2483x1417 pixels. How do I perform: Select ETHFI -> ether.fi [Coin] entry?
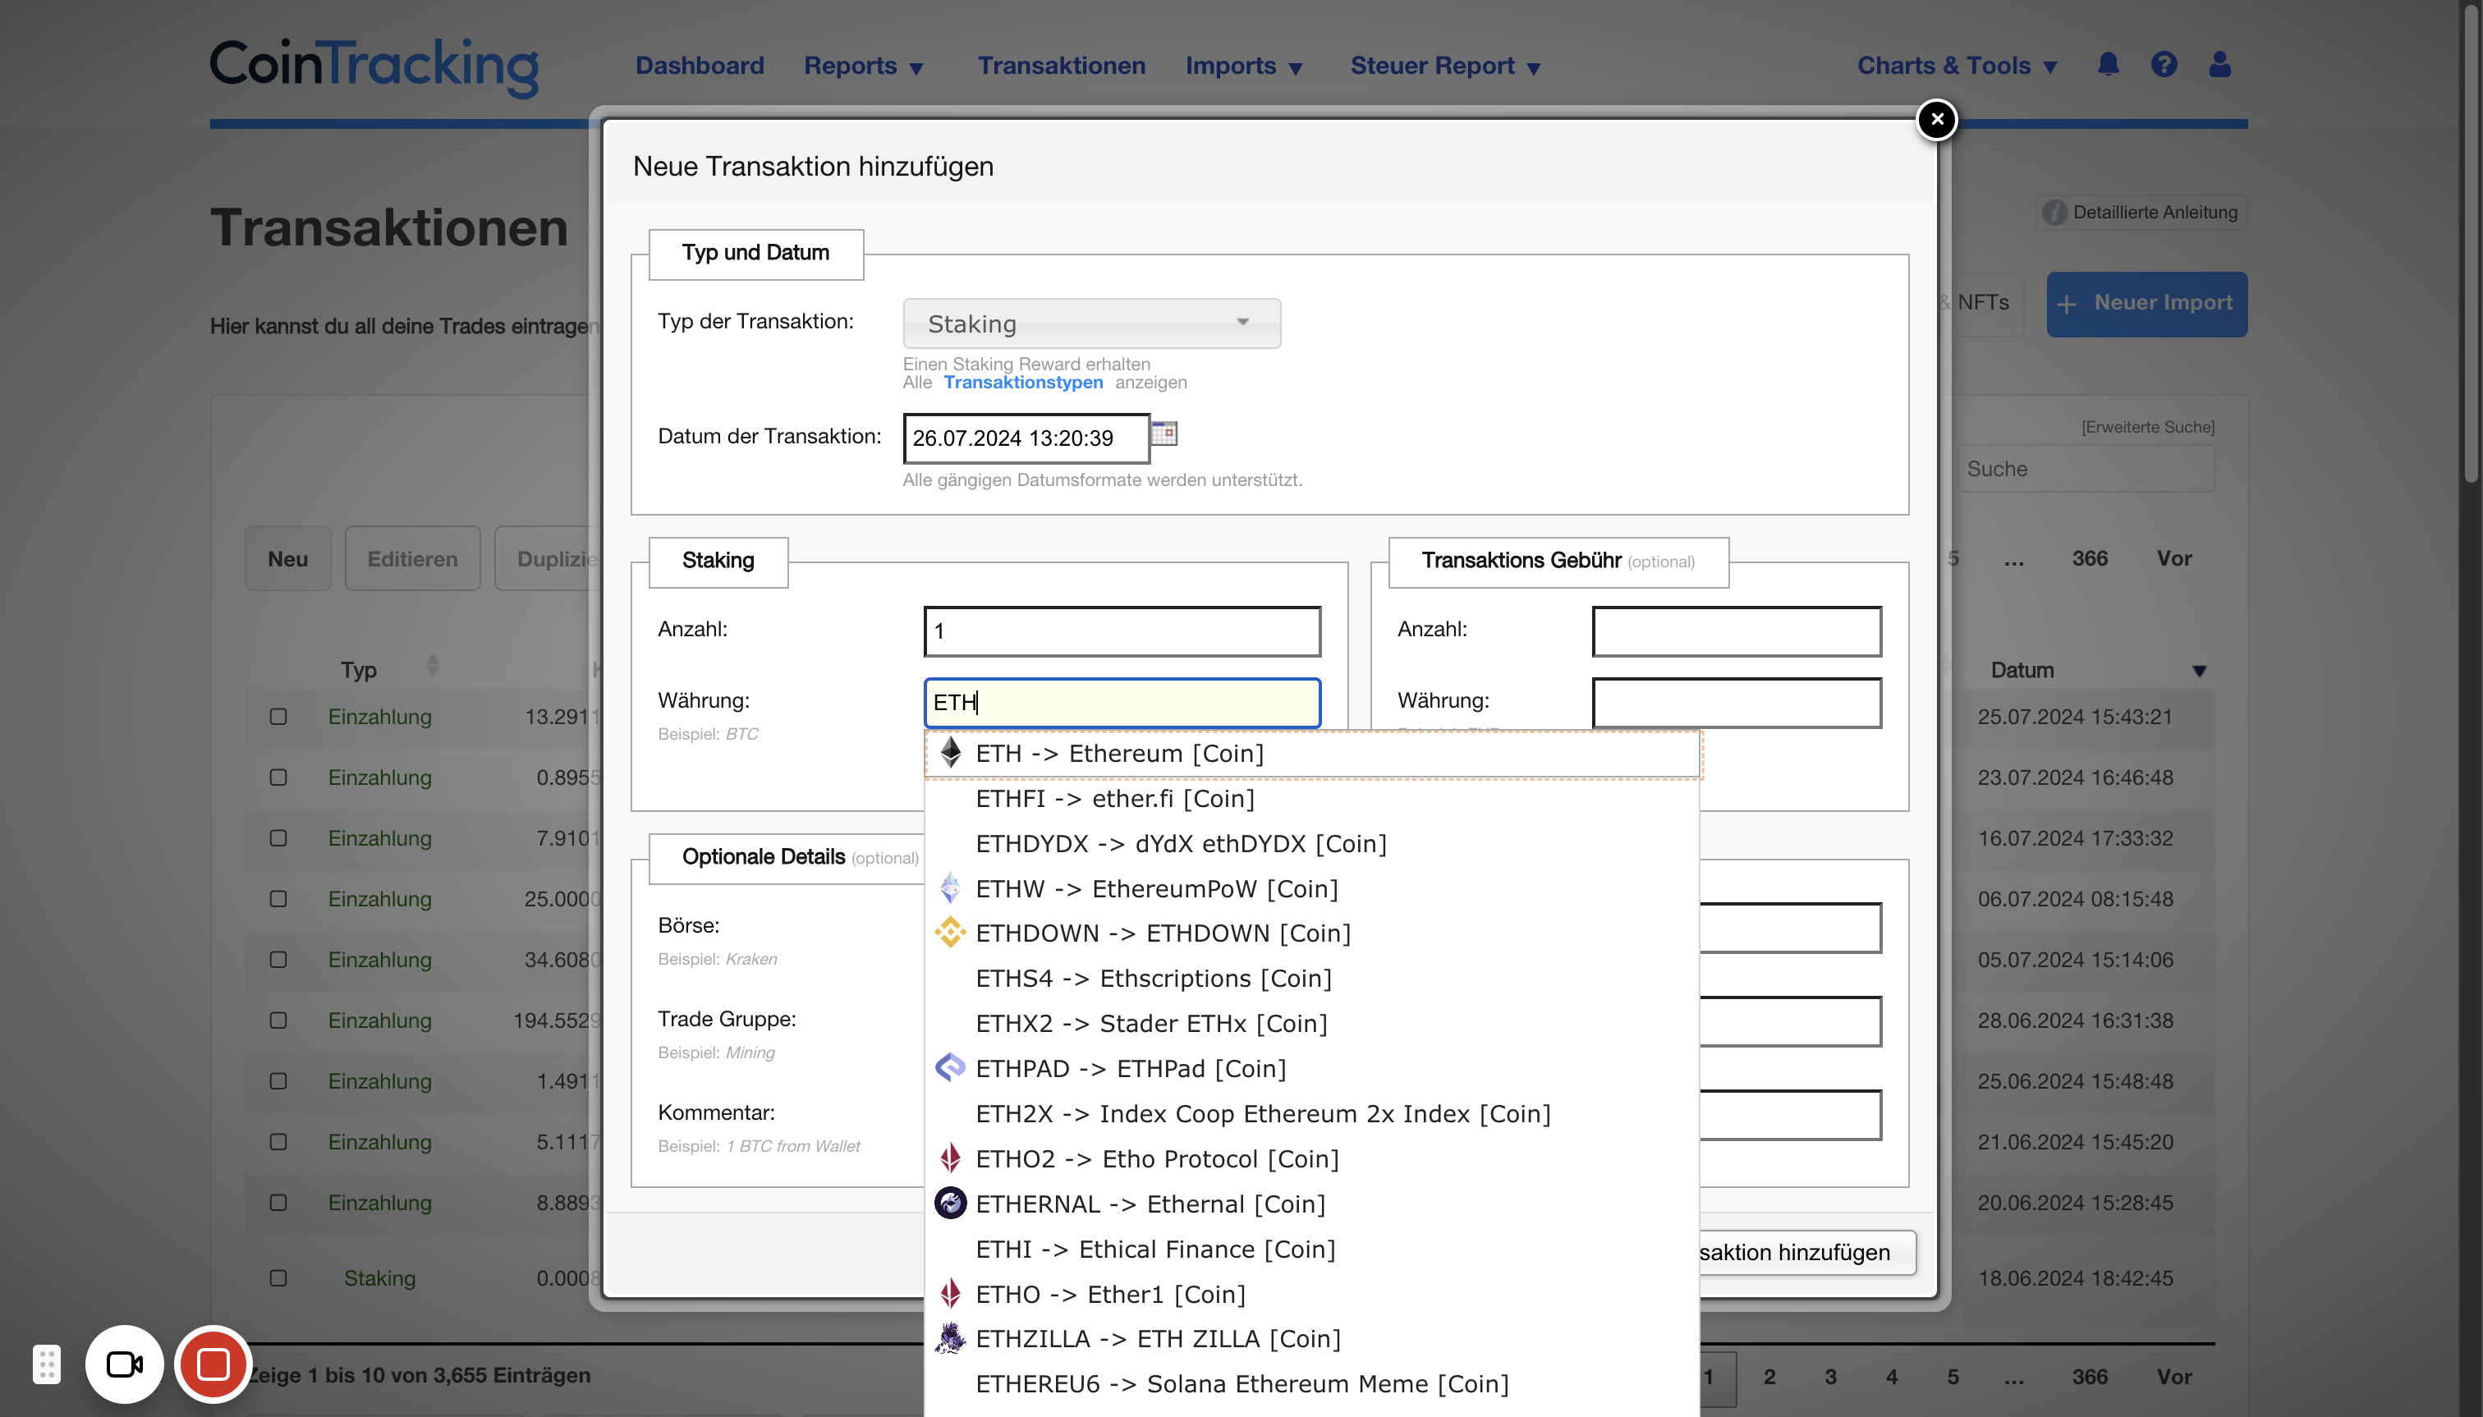click(1311, 799)
